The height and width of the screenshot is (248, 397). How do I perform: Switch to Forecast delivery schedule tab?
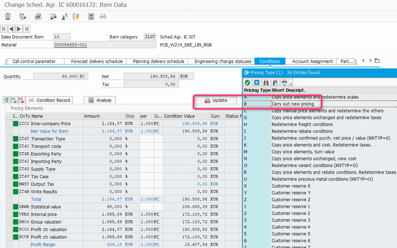pos(97,61)
